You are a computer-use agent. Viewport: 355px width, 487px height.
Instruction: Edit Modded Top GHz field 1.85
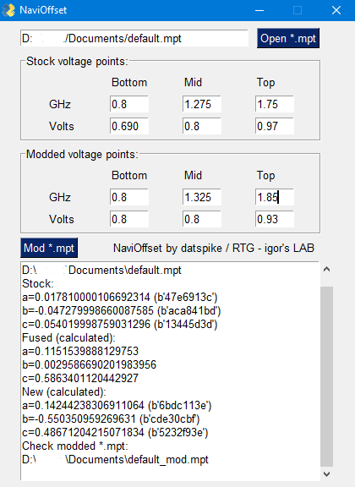(x=274, y=197)
